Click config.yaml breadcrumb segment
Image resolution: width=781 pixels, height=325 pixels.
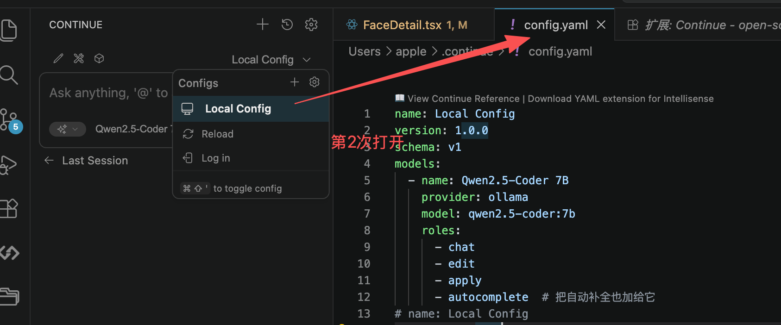point(560,51)
